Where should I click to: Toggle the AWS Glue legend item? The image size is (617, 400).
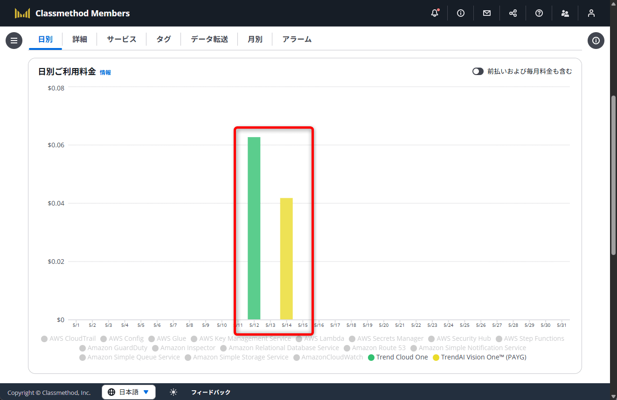pos(167,339)
